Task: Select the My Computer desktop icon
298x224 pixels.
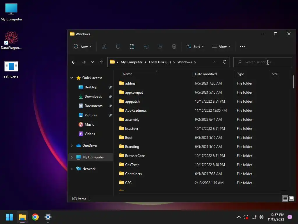Action: click(11, 12)
